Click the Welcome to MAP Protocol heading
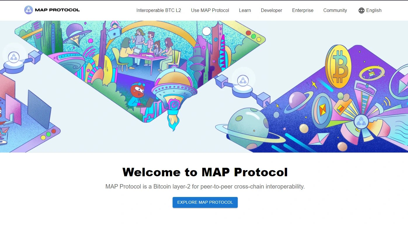 (205, 172)
